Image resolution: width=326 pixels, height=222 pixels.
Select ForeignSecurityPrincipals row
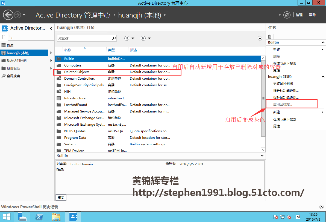click(158, 85)
